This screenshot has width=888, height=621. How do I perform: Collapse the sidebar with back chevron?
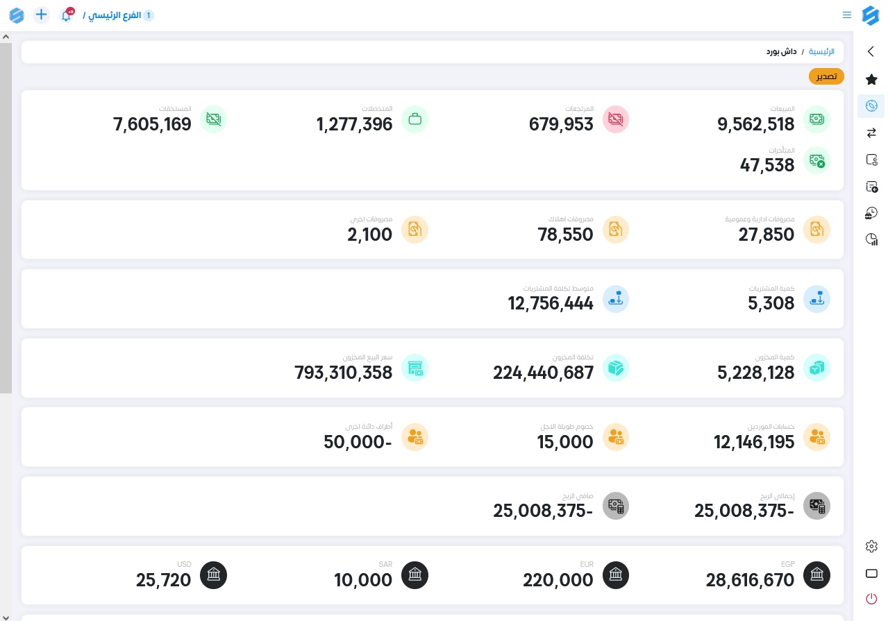pyautogui.click(x=871, y=51)
